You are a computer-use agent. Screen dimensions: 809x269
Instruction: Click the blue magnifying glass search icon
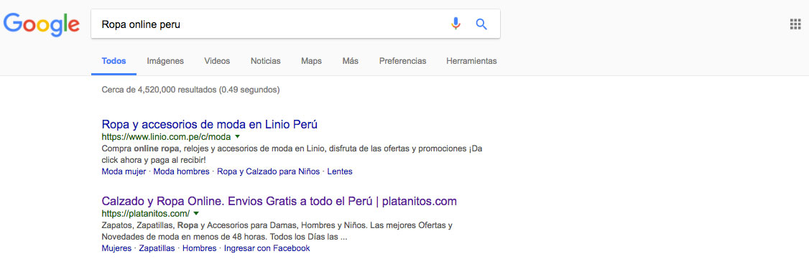point(481,24)
